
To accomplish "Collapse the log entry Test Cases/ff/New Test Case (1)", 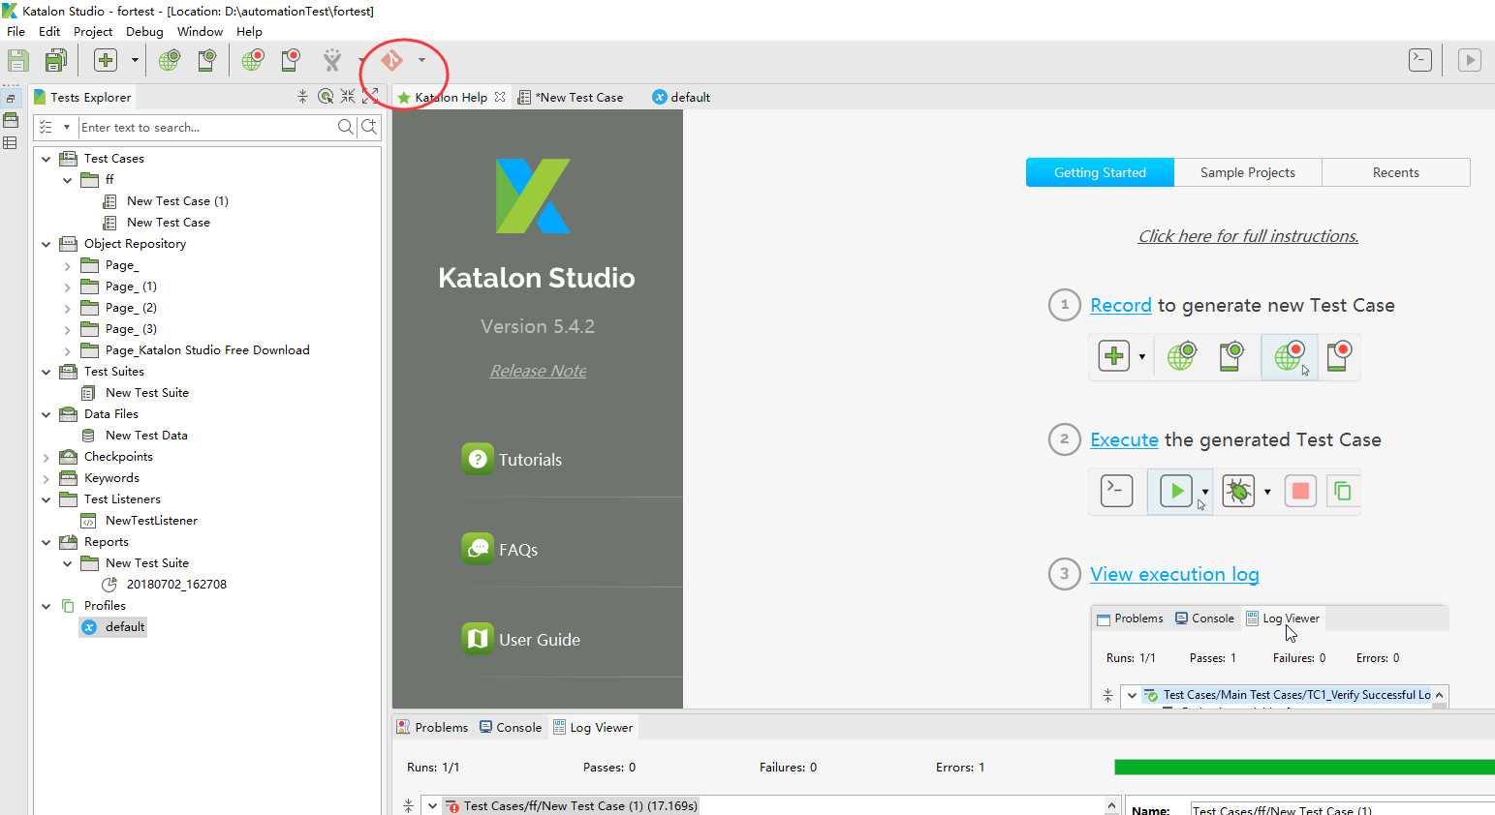I will 432,805.
